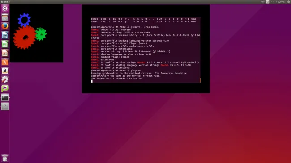The image size is (291, 163).
Task: Click 'version string: 3.0 Mesa' line
Action: (x=130, y=51)
